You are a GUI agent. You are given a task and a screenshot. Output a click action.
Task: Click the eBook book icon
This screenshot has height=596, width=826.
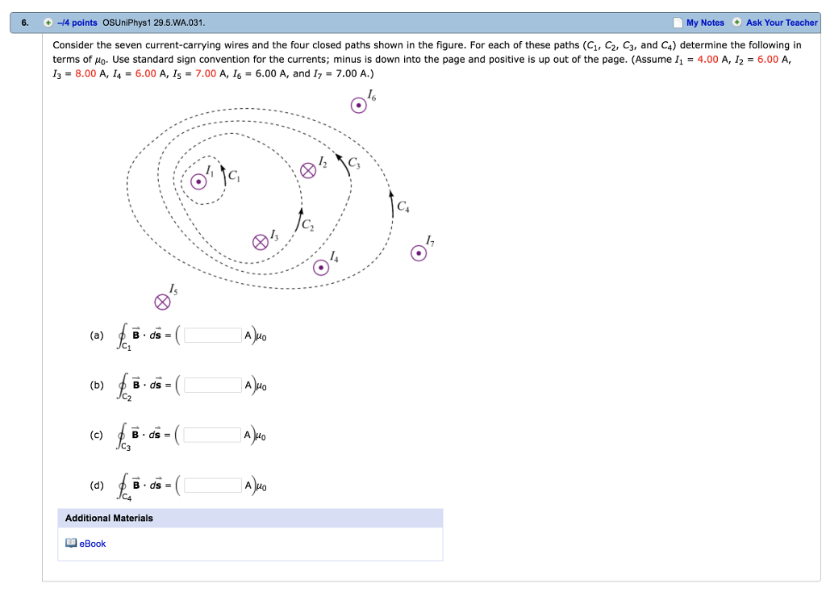71,543
